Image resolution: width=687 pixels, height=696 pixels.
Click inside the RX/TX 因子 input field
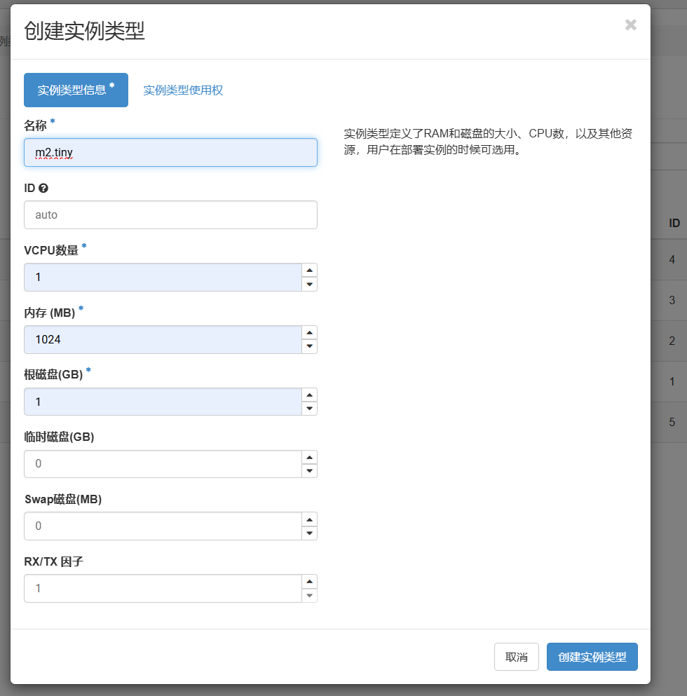(161, 589)
